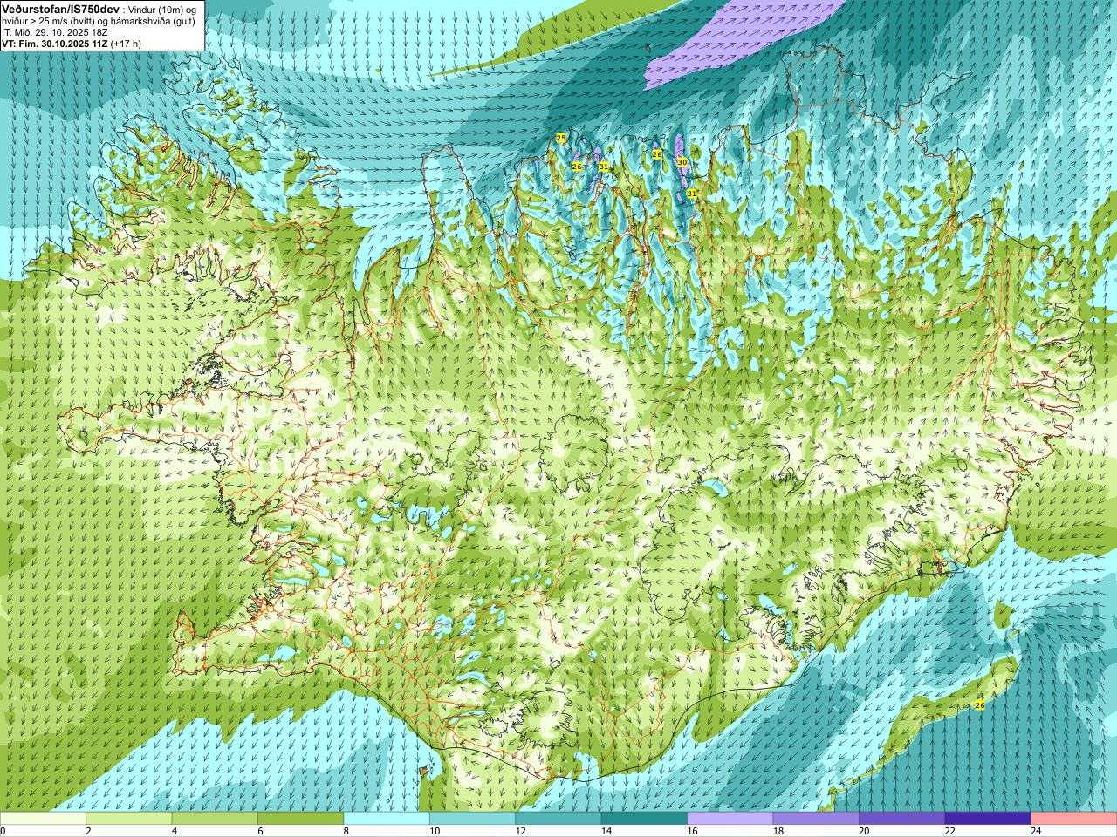Click the legend scale label "10"
Image resolution: width=1117 pixels, height=837 pixels.
pyautogui.click(x=434, y=831)
